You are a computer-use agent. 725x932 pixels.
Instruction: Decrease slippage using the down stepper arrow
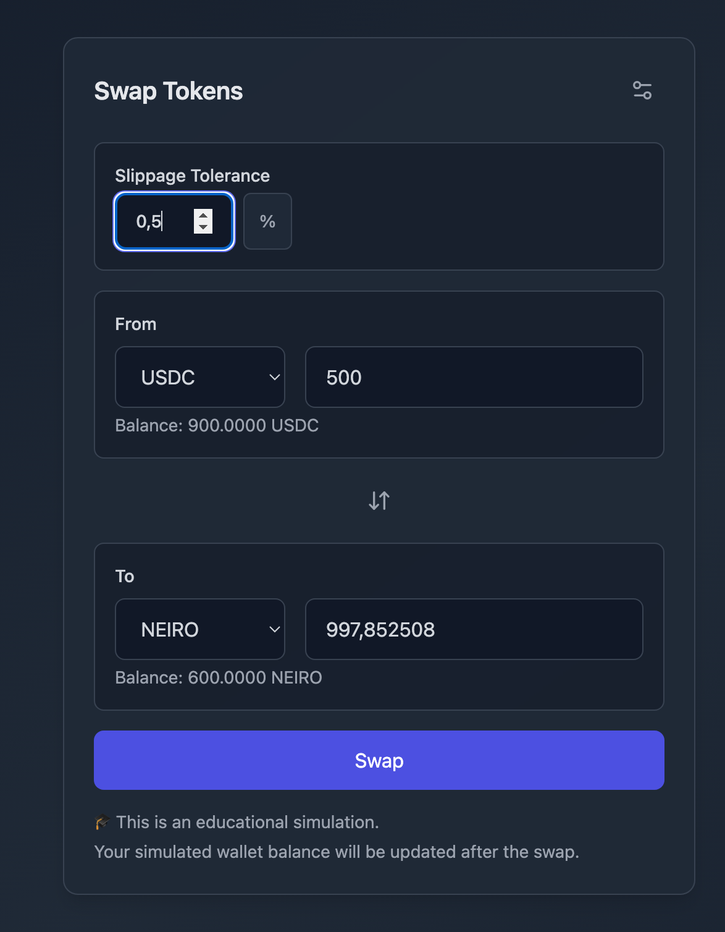tap(203, 227)
